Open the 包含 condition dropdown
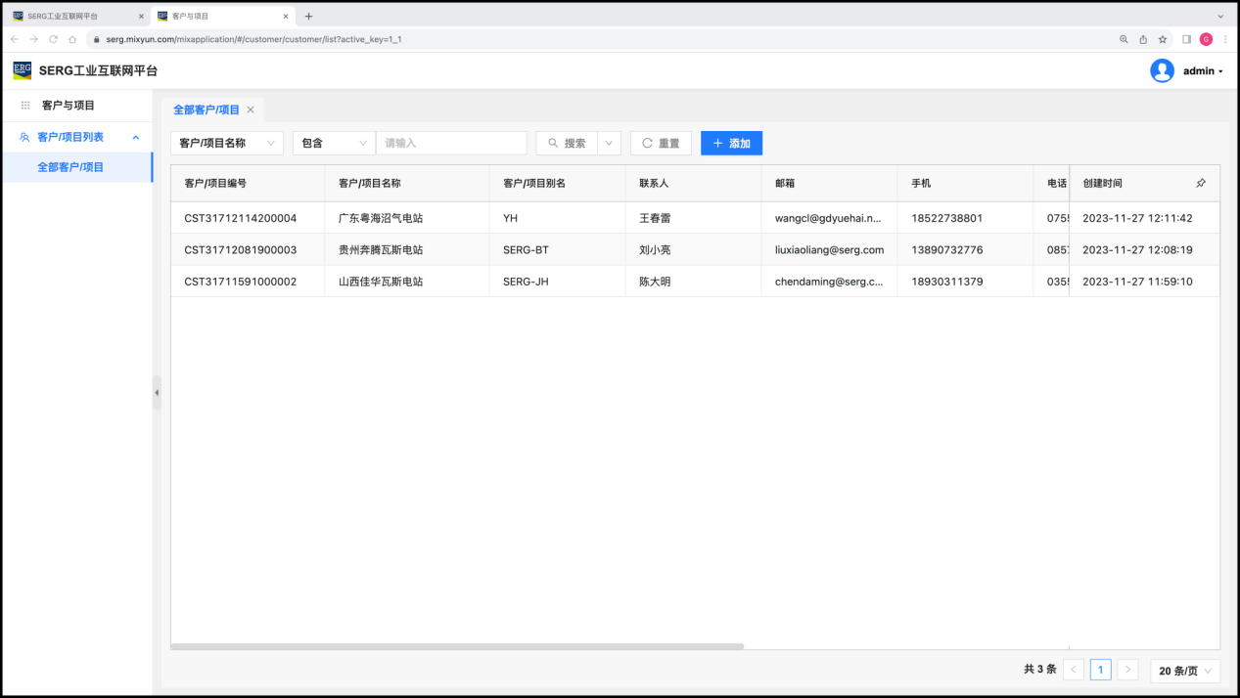Viewport: 1240px width, 698px height. click(x=333, y=143)
